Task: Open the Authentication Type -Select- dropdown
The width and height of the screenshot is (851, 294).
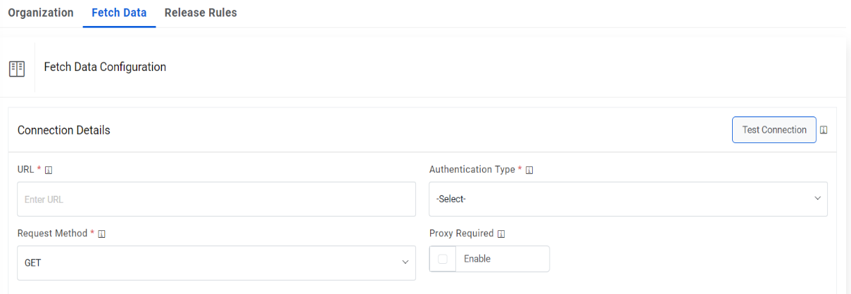Action: click(619, 199)
